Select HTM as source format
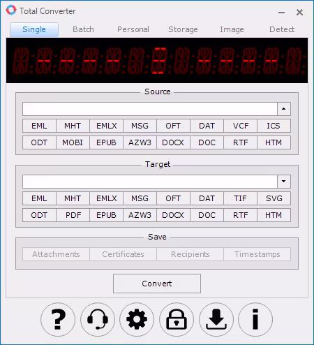Screen dimensions: 314x345 click(x=274, y=142)
